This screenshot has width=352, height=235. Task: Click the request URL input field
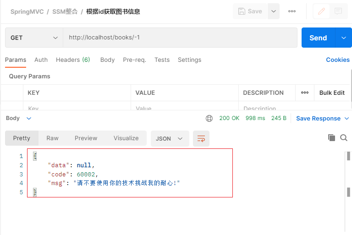point(180,38)
